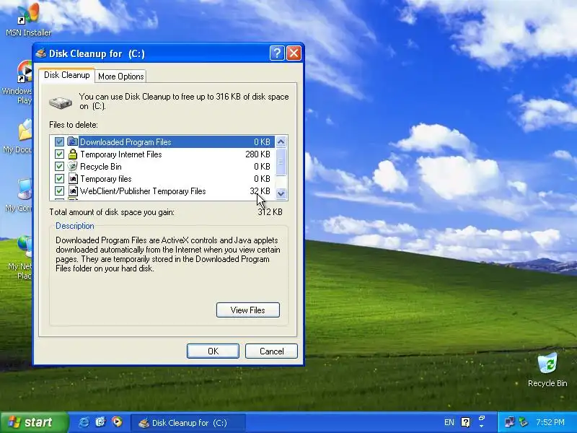This screenshot has height=433, width=577.
Task: Close the Disk Cleanup dialog
Action: coord(294,53)
